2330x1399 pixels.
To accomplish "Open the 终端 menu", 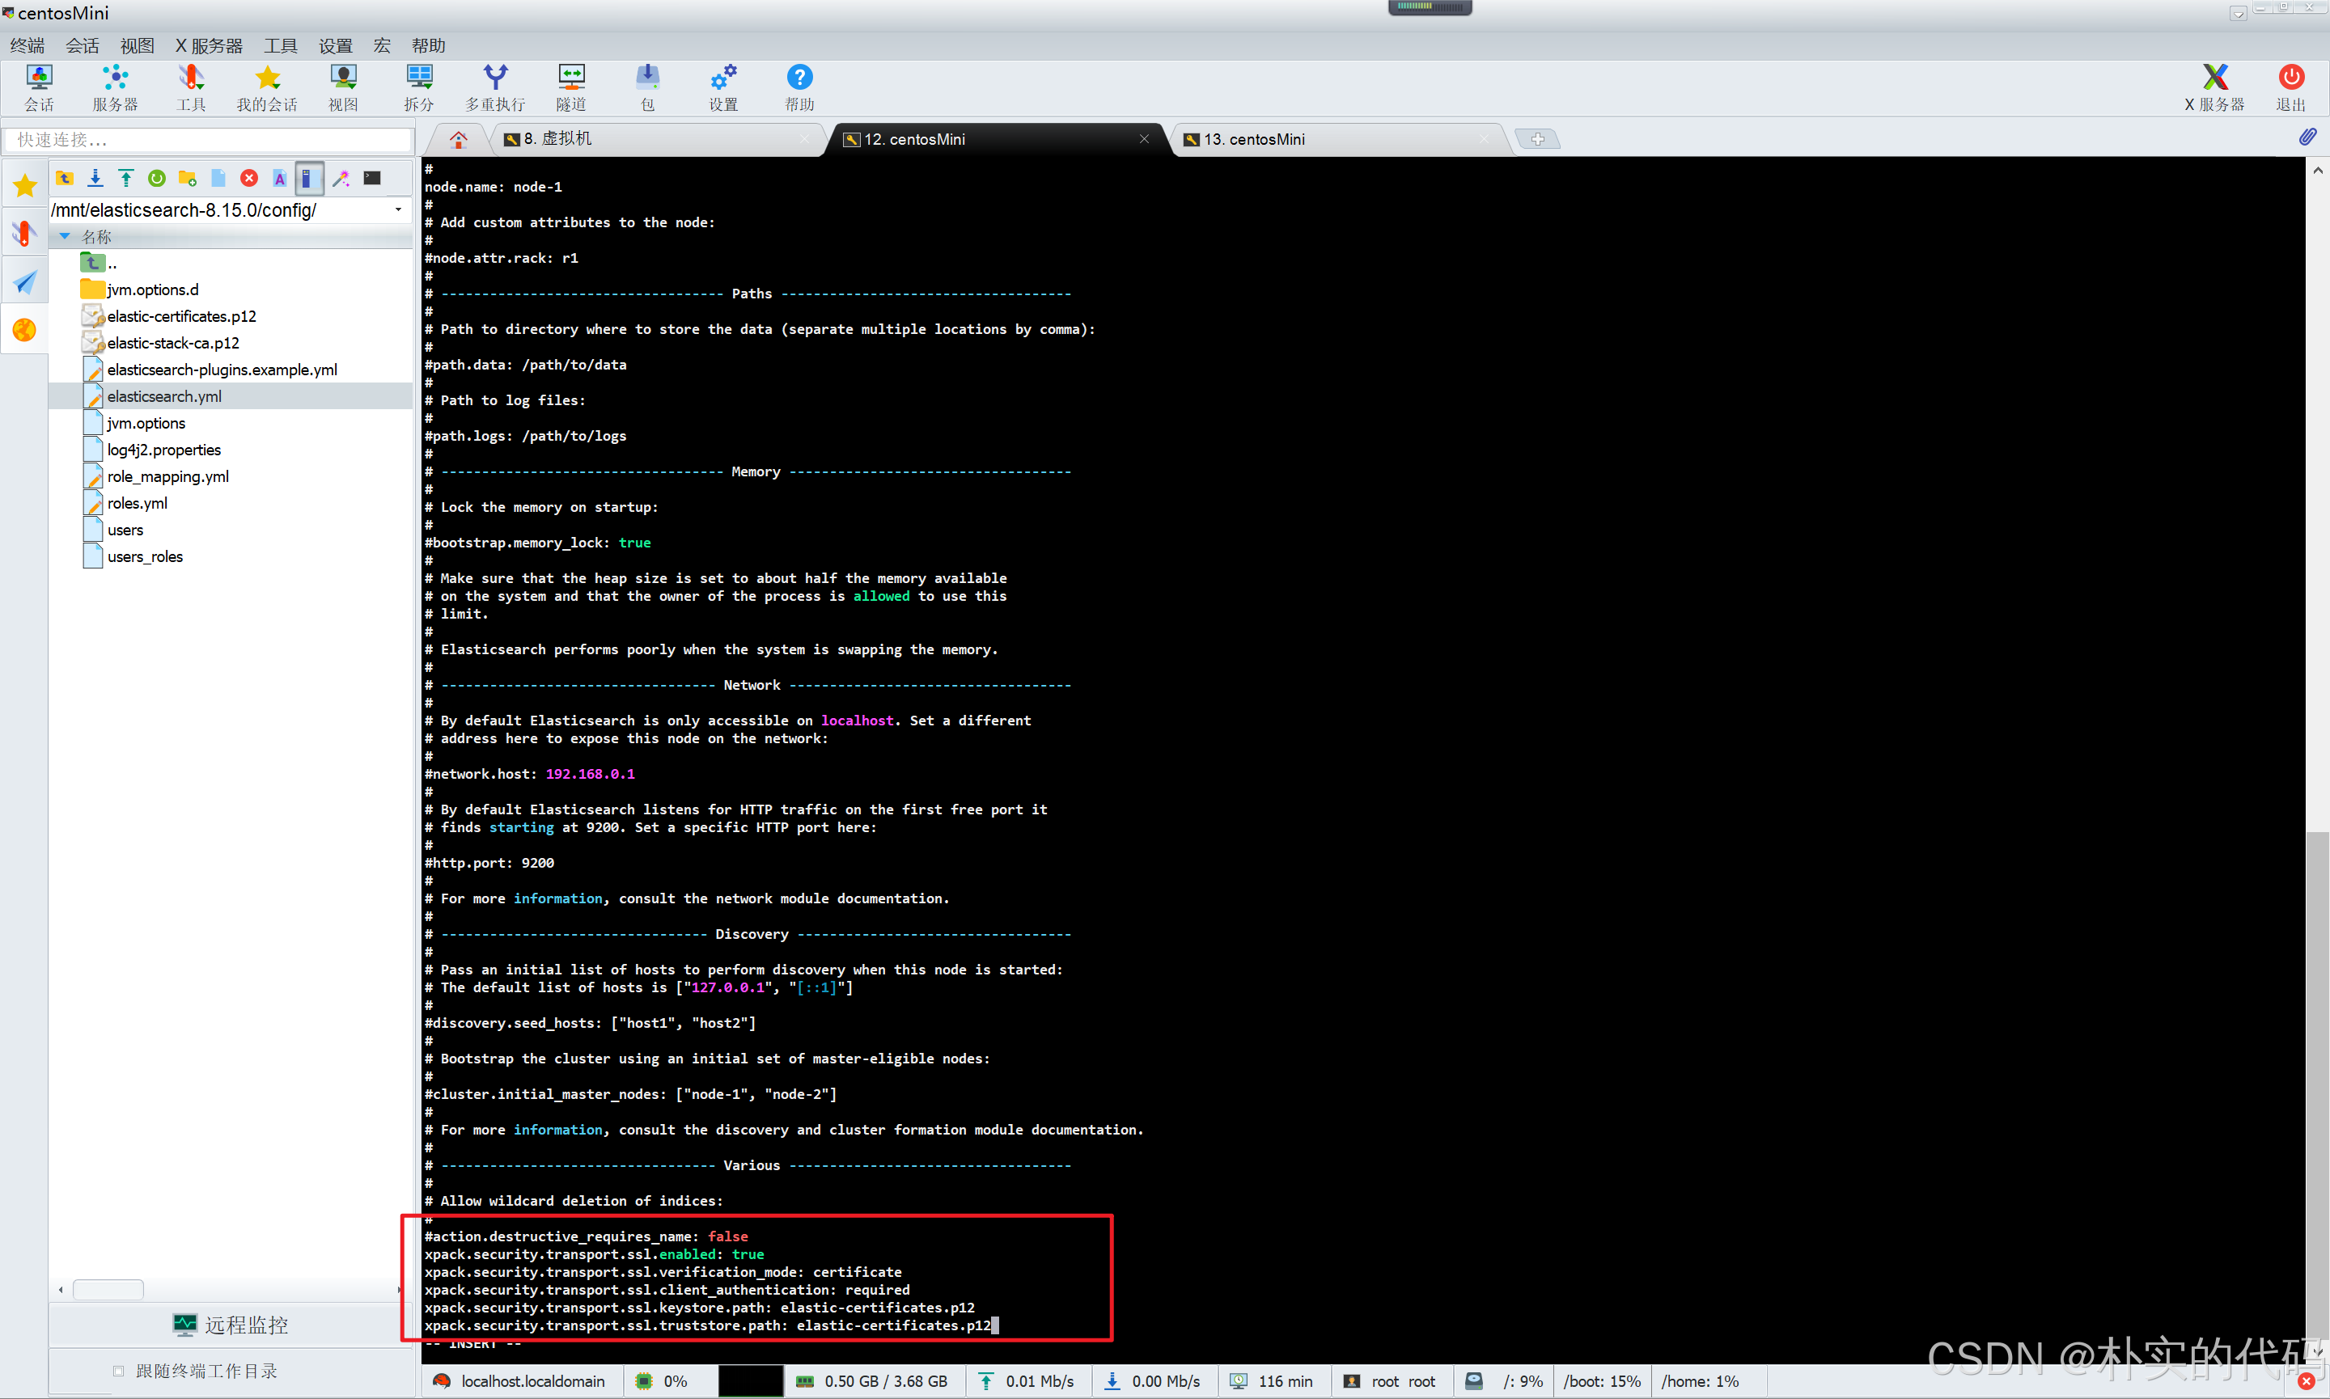I will (x=28, y=45).
